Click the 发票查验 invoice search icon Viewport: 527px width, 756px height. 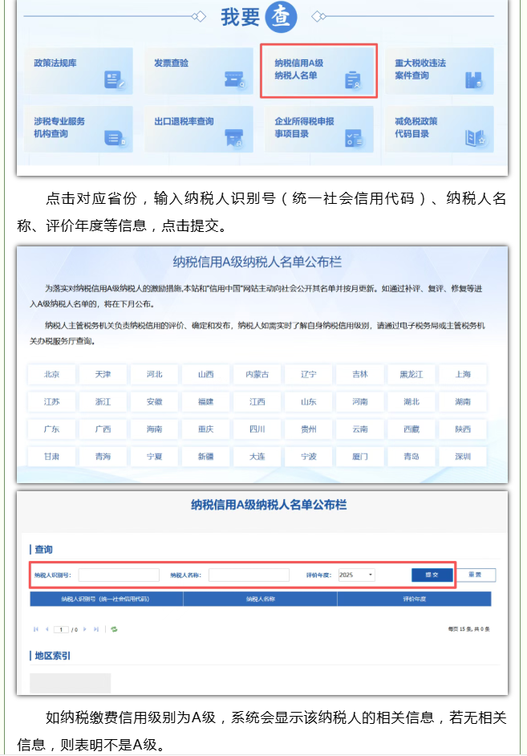(x=233, y=79)
